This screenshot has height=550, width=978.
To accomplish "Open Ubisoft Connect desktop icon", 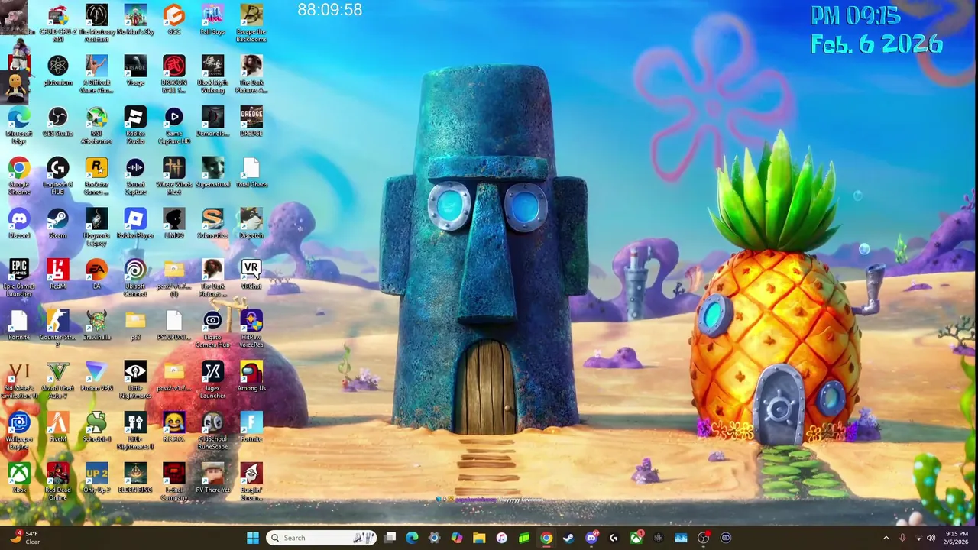I will pos(135,278).
